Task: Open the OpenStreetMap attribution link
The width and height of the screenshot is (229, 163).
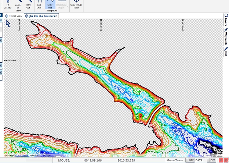Action: coord(47,156)
